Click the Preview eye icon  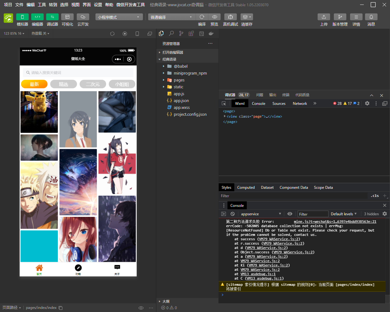point(214,17)
